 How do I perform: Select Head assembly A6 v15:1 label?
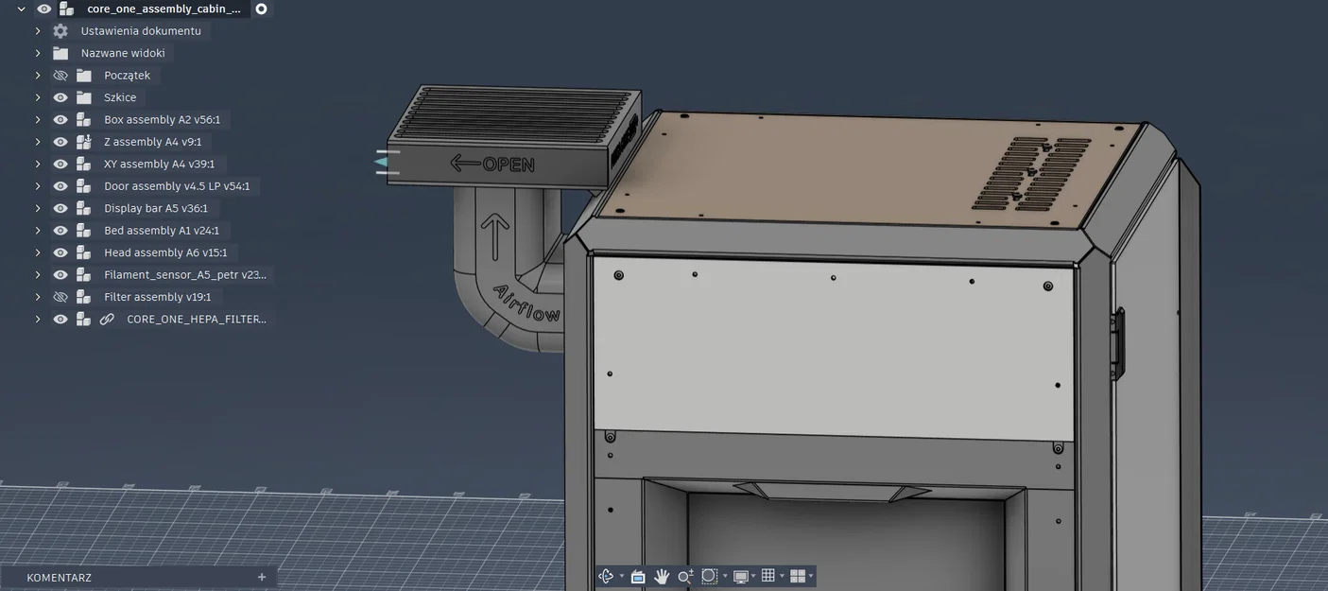coord(165,252)
